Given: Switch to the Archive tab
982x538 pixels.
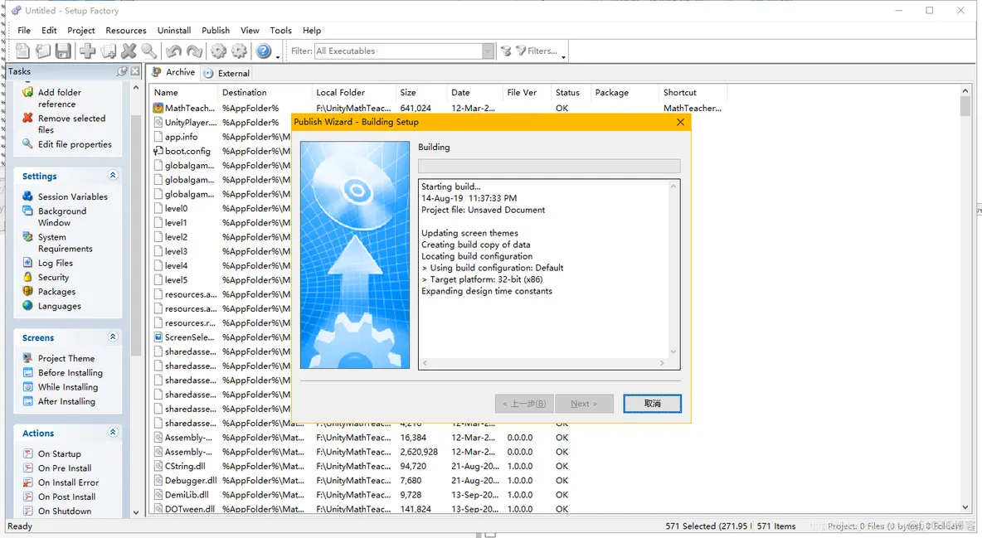Looking at the screenshot, I should point(173,72).
